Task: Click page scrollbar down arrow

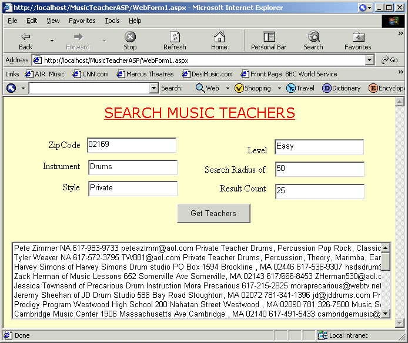Action: [399, 322]
